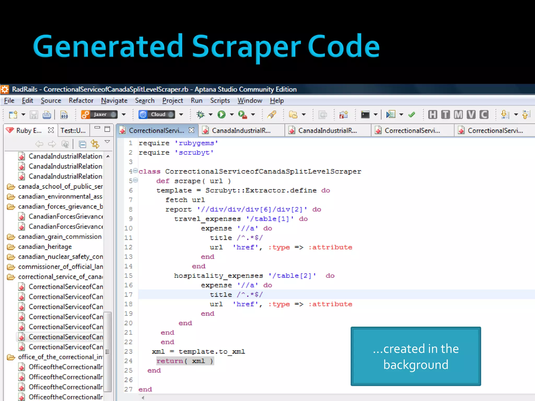Click the green Run button in the toolbar
The height and width of the screenshot is (401, 535).
(222, 114)
